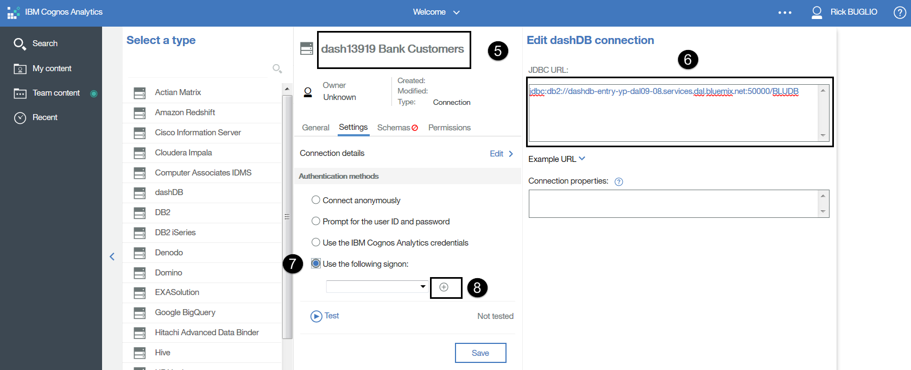Click scroll up arrow in type list
Screen dimensions: 911x370
(x=287, y=89)
